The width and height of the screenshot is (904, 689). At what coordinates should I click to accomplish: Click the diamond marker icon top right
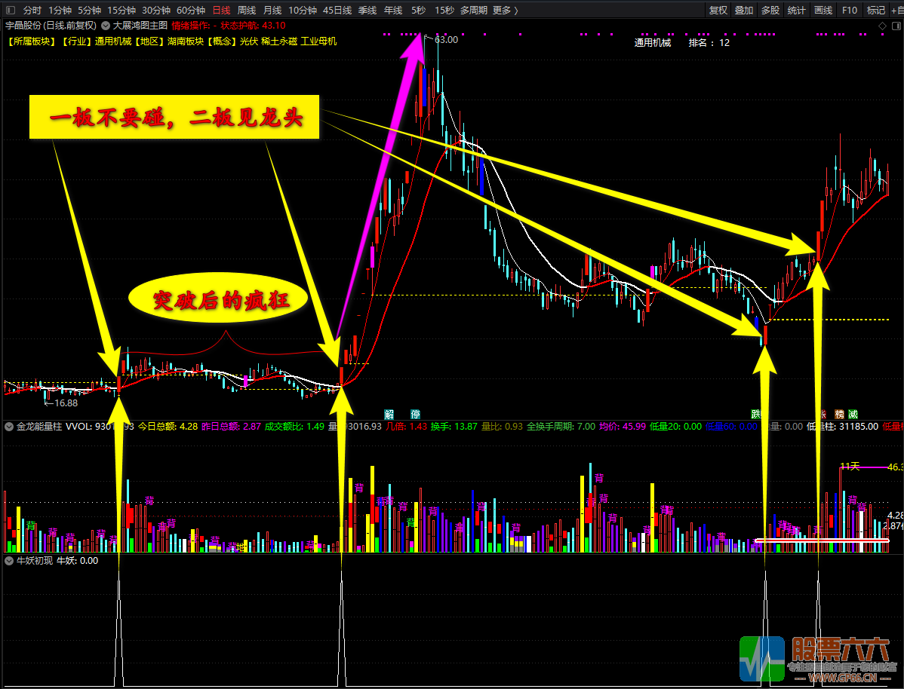[x=882, y=26]
